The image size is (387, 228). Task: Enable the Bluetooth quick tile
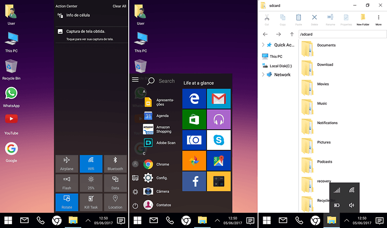(x=115, y=163)
